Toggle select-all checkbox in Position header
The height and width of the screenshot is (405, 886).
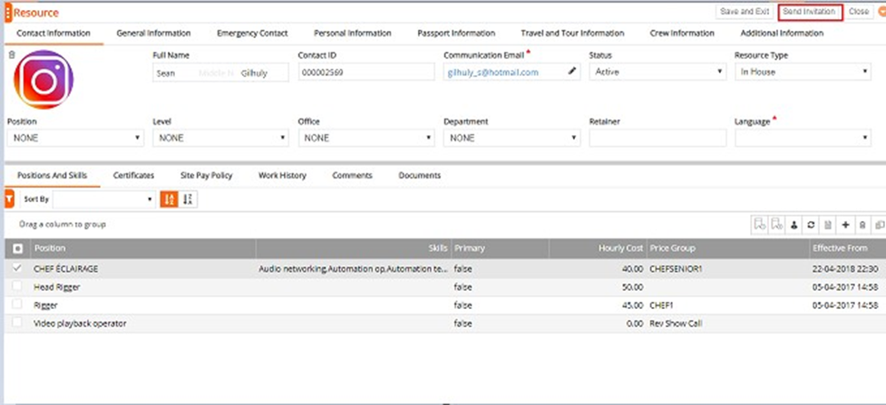point(19,248)
